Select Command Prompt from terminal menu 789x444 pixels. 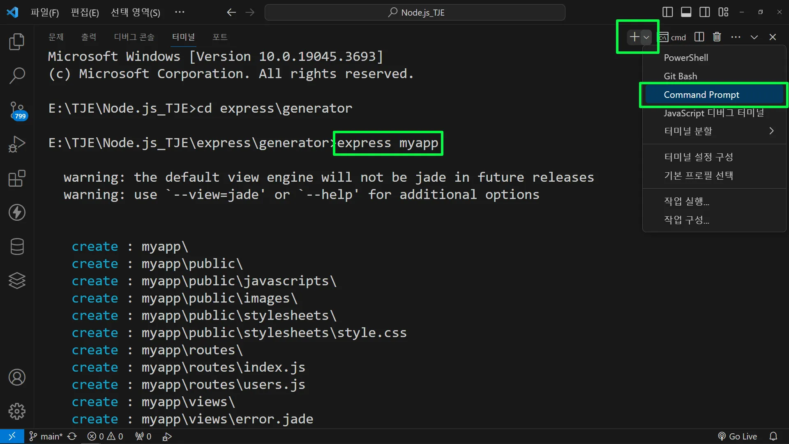[701, 95]
